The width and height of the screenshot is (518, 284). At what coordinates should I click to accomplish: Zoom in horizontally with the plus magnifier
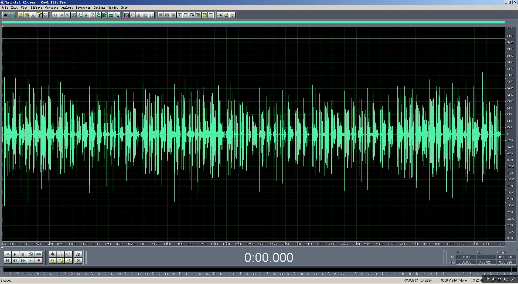pos(53,254)
